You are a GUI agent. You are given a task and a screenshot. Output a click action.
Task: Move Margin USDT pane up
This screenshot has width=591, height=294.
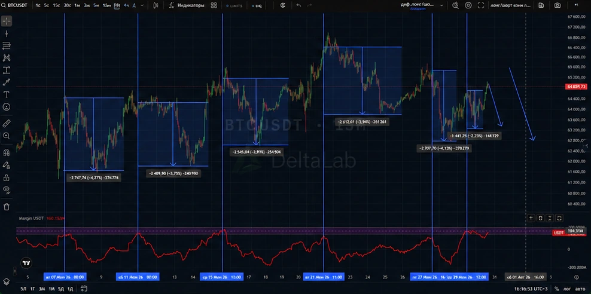(531, 218)
